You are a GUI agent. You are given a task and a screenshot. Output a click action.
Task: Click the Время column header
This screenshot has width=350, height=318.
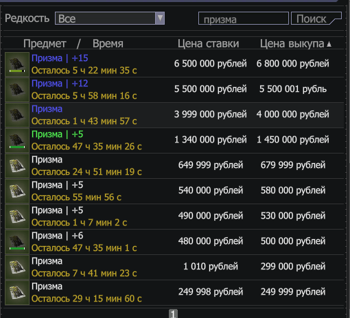click(108, 44)
